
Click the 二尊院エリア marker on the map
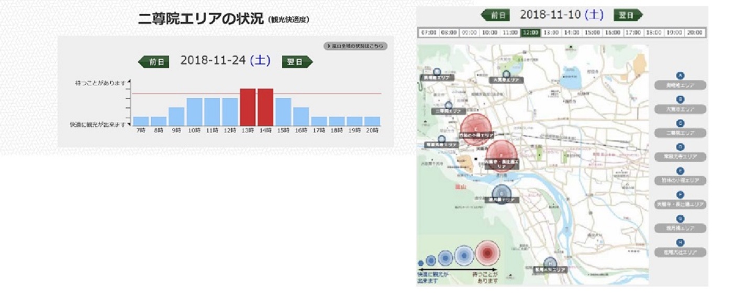(448, 108)
